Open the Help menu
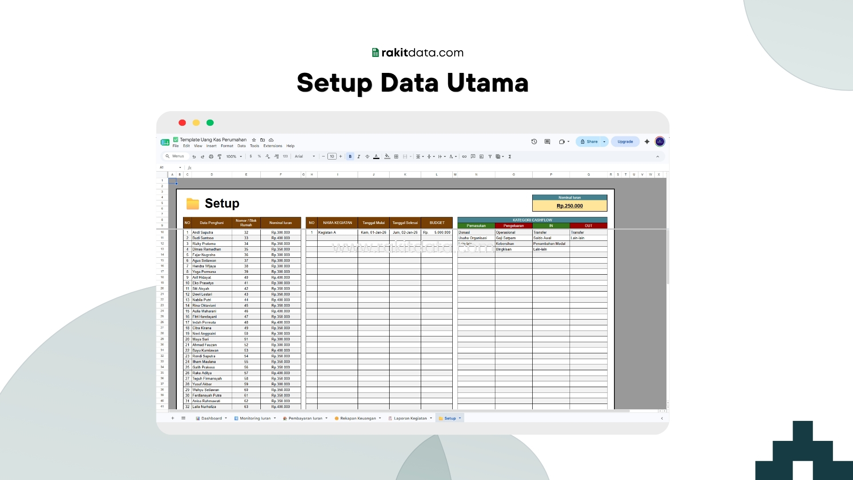Image resolution: width=853 pixels, height=480 pixels. (290, 146)
